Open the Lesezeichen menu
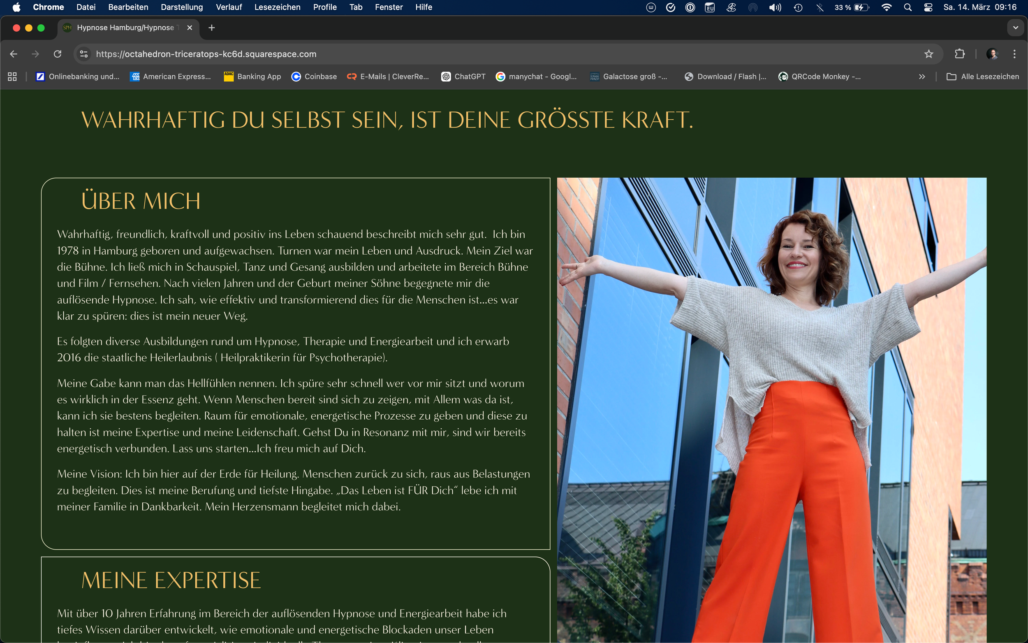This screenshot has height=643, width=1028. point(277,7)
